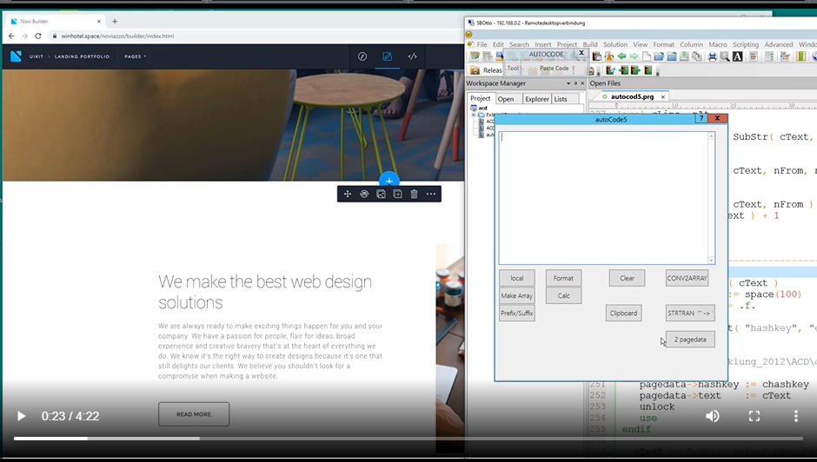Switch to the Explorer tab in the Workspace Manager
The height and width of the screenshot is (462, 817).
[x=536, y=99]
